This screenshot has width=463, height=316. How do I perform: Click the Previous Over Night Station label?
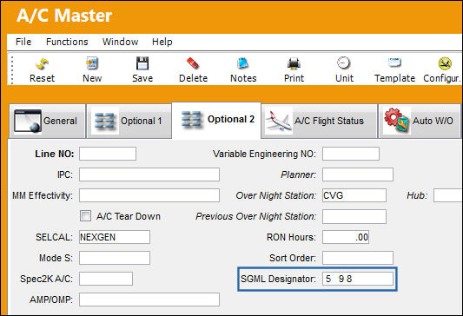(x=255, y=216)
